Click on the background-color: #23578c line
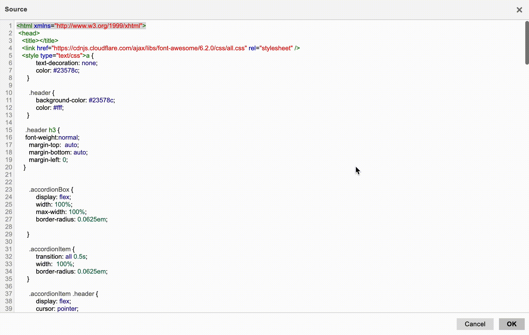The height and width of the screenshot is (335, 529). 75,100
